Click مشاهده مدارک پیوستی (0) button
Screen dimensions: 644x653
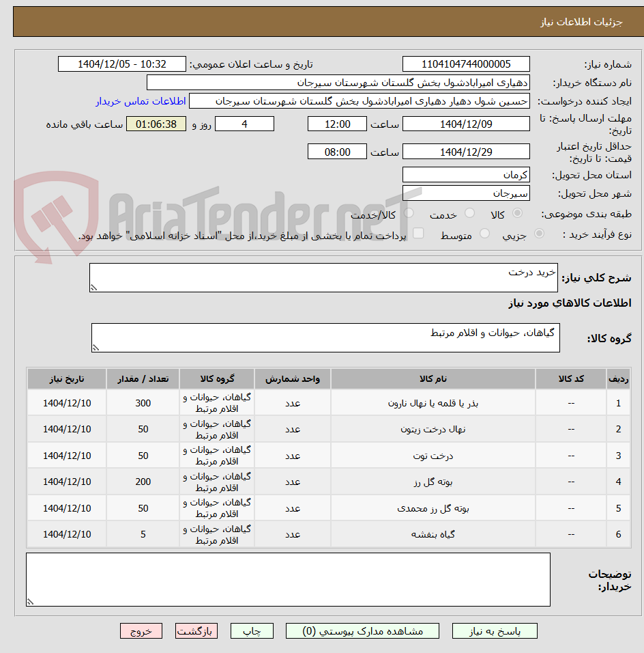tap(362, 631)
